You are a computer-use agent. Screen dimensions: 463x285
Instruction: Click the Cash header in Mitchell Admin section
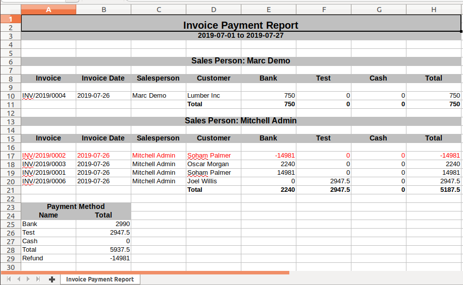[x=379, y=138]
